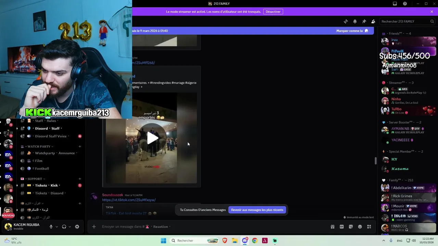The image size is (438, 246).
Task: Open the Discord help icon
Action: [x=405, y=4]
